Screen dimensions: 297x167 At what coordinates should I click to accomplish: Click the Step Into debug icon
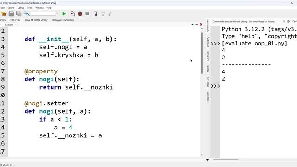pos(96,13)
